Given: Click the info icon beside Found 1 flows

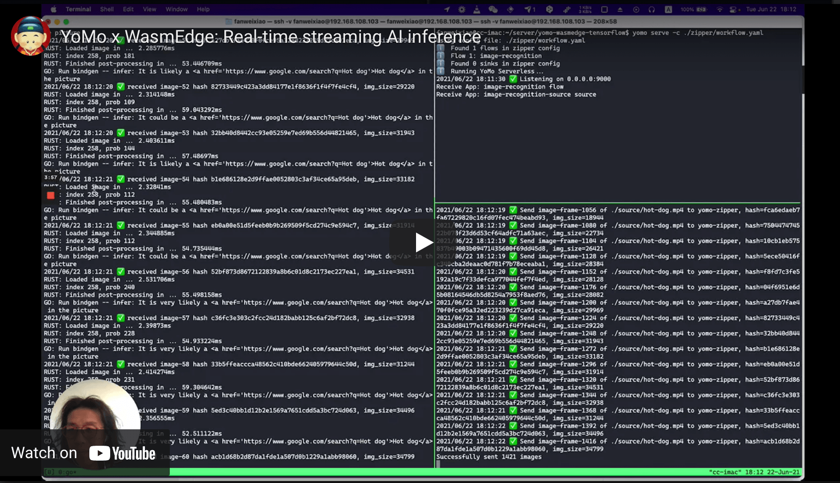Looking at the screenshot, I should [440, 48].
